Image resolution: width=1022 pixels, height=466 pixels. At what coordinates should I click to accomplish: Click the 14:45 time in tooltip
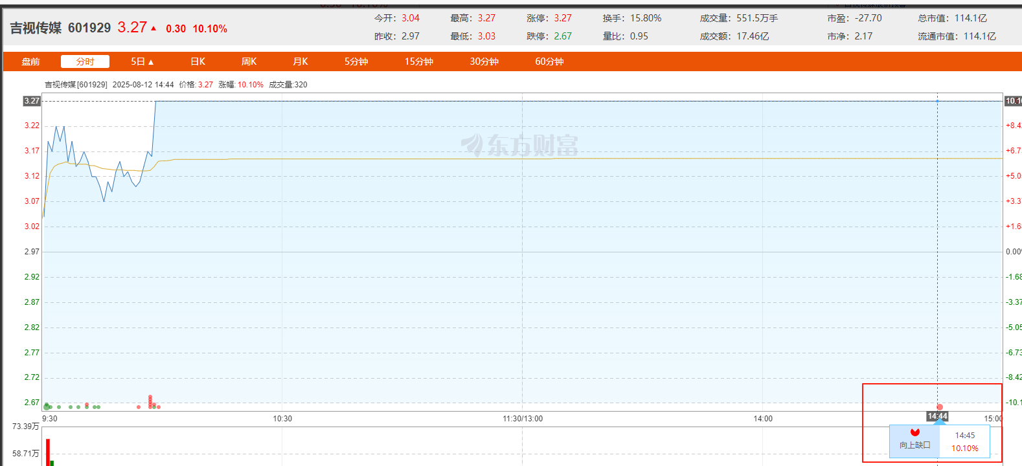click(x=965, y=436)
